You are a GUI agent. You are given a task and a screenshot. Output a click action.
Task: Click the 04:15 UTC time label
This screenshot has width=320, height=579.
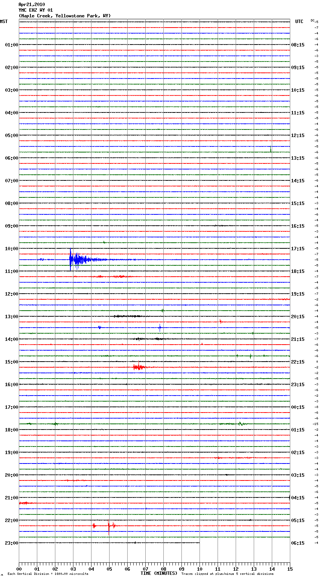(298, 498)
